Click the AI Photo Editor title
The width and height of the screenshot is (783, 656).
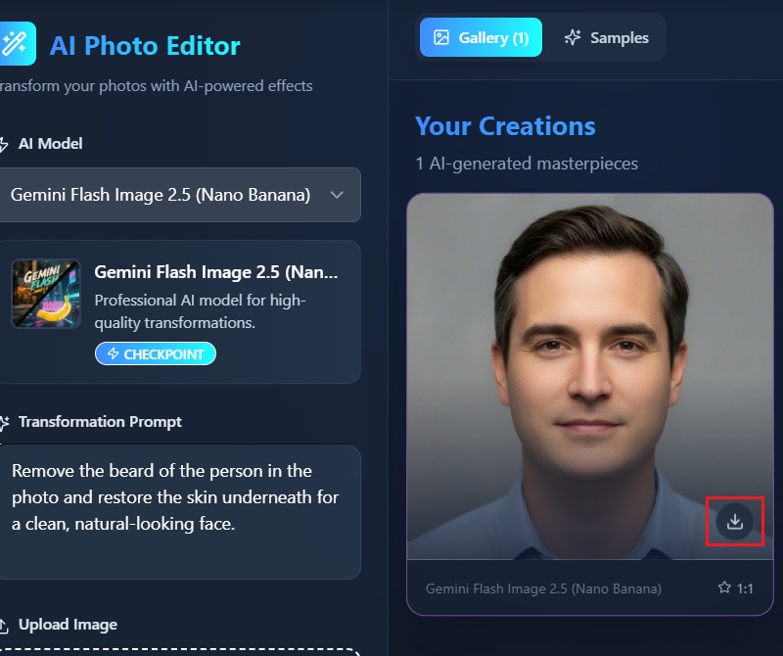(x=145, y=45)
